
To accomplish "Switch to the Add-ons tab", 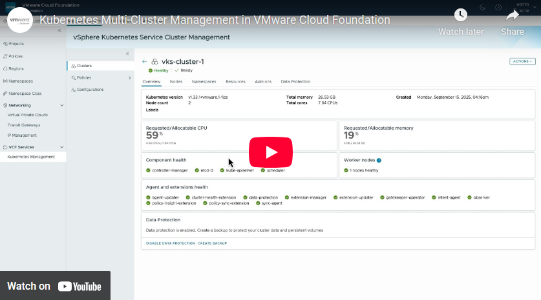I will pos(263,82).
